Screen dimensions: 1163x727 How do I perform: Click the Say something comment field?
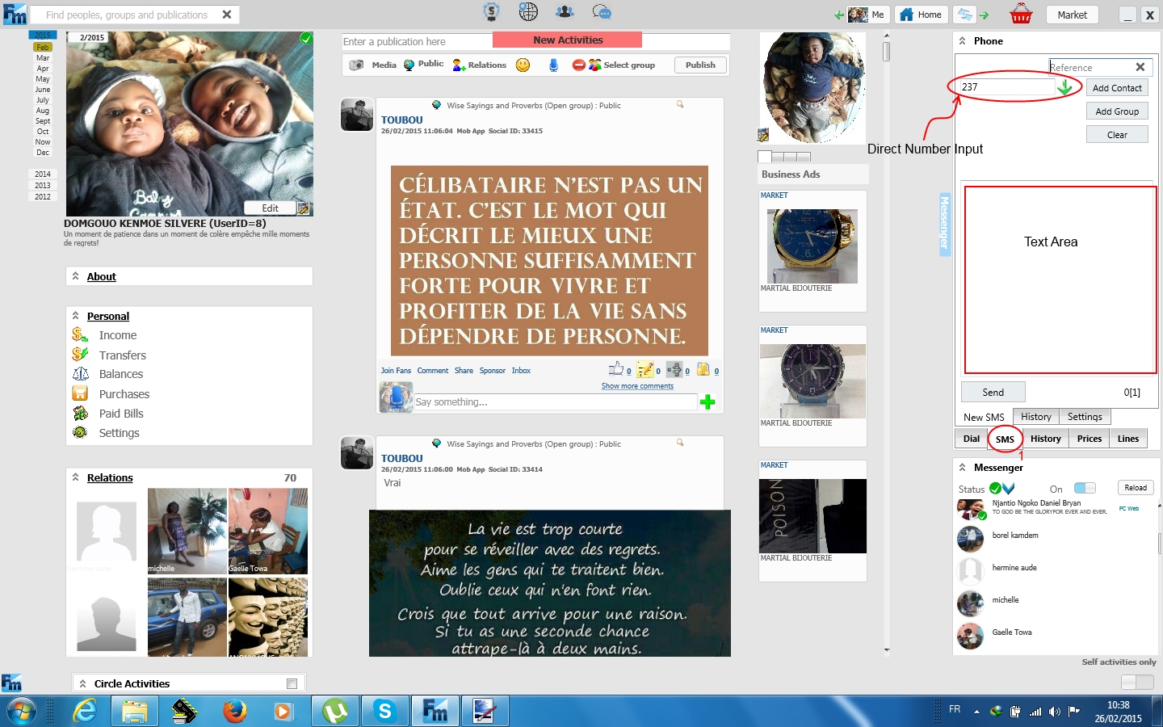(556, 402)
